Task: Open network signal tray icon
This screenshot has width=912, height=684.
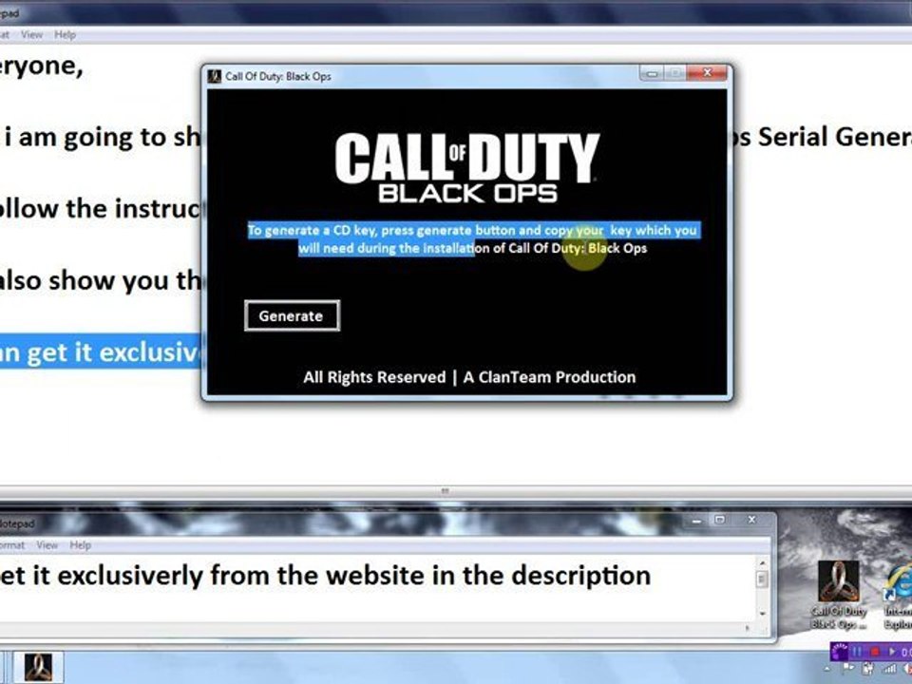Action: [889, 669]
